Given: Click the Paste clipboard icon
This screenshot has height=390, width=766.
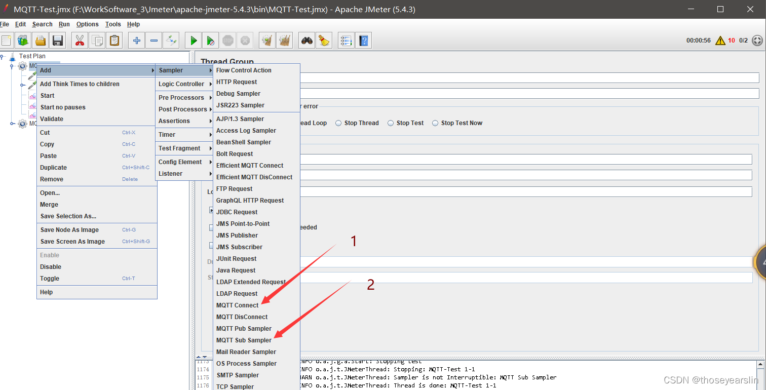Looking at the screenshot, I should 114,41.
